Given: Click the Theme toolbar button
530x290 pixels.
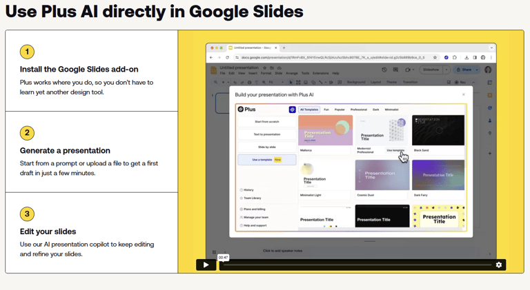Looking at the screenshot, I should 392,82.
